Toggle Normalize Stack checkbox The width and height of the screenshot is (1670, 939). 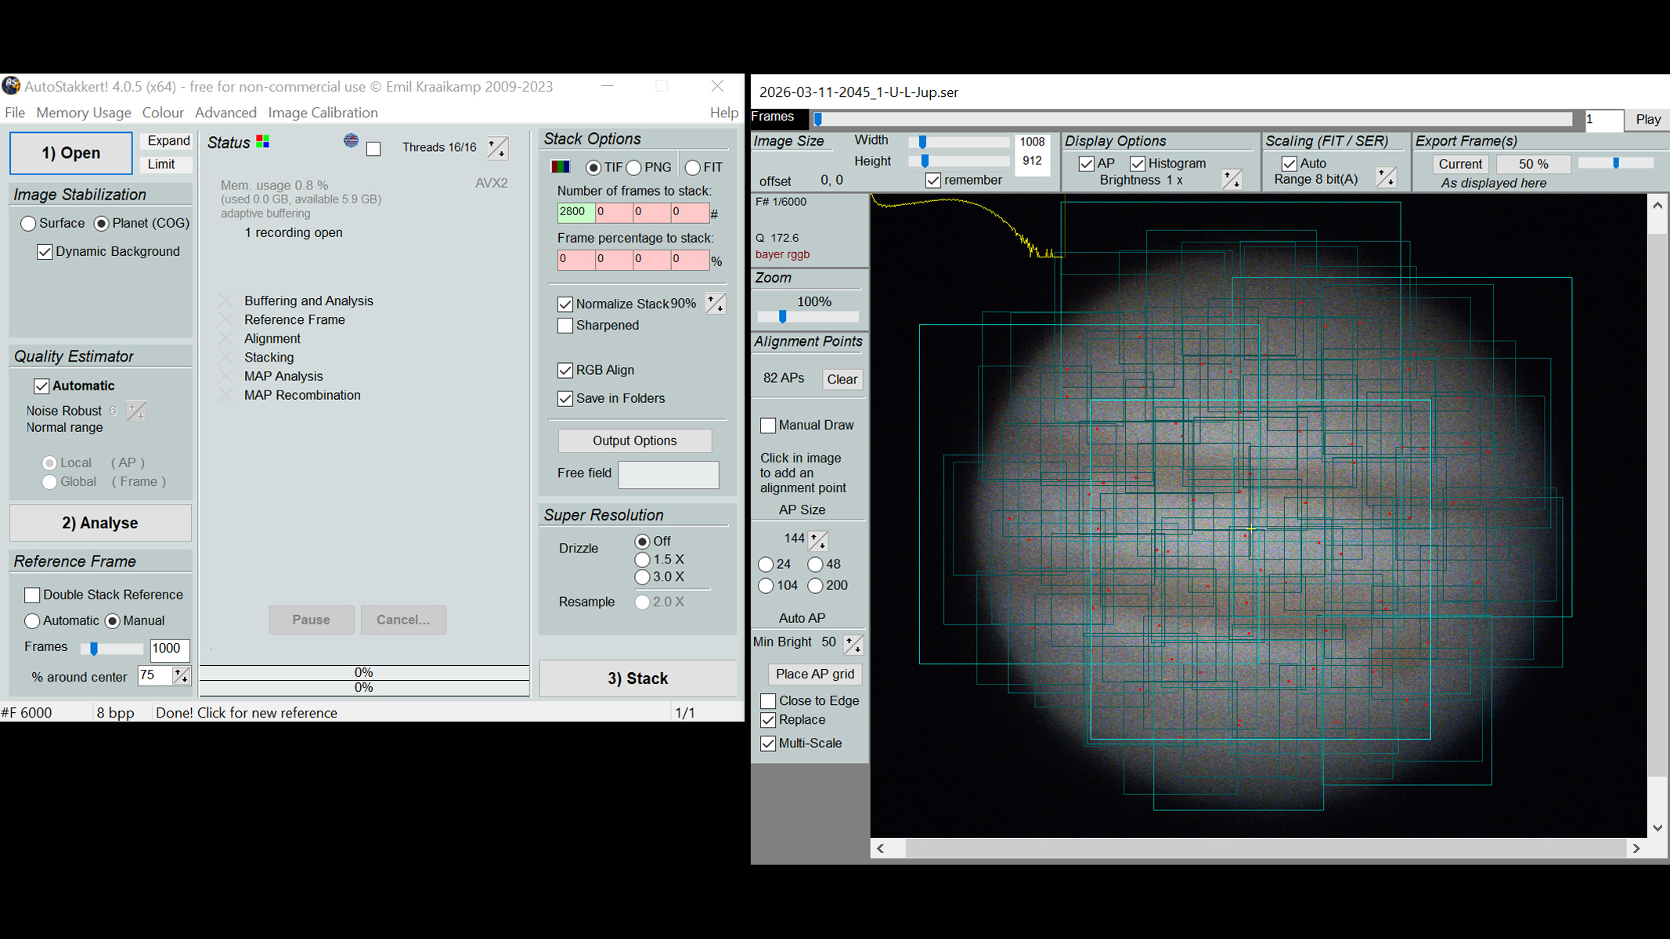565,304
